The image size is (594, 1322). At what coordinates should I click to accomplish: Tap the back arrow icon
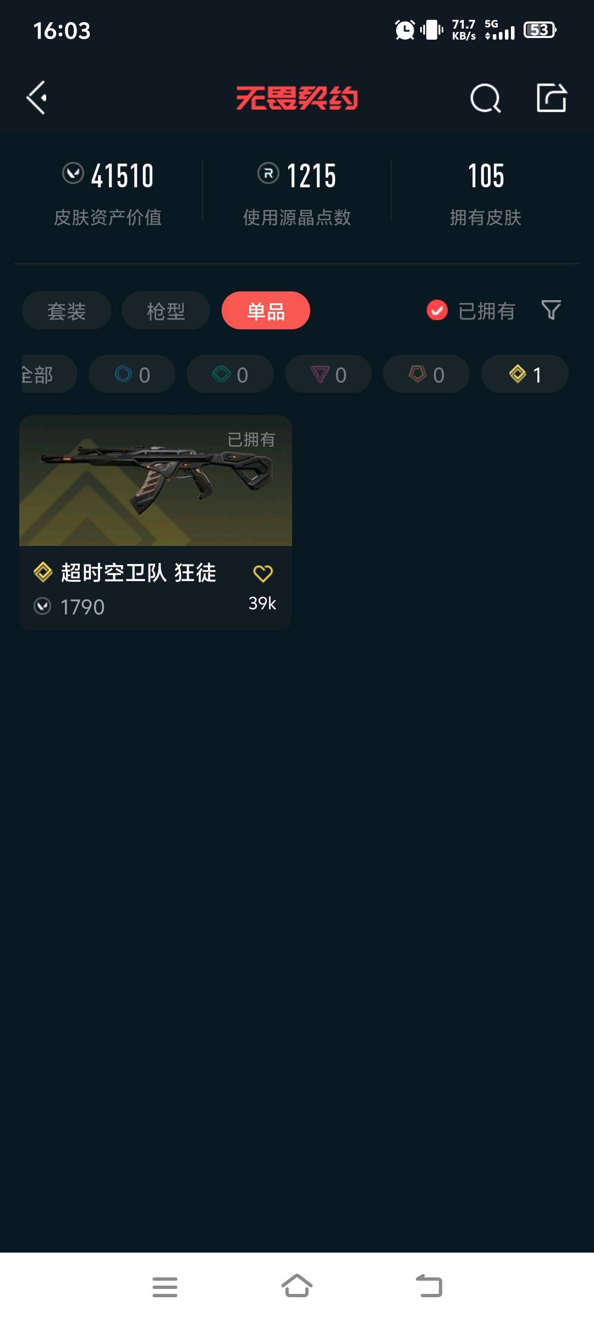tap(37, 98)
